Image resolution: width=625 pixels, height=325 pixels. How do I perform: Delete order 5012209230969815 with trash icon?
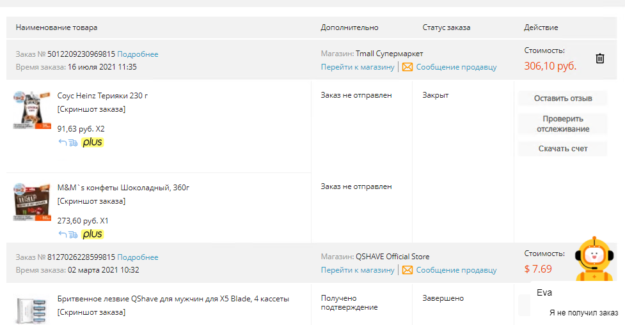point(600,59)
